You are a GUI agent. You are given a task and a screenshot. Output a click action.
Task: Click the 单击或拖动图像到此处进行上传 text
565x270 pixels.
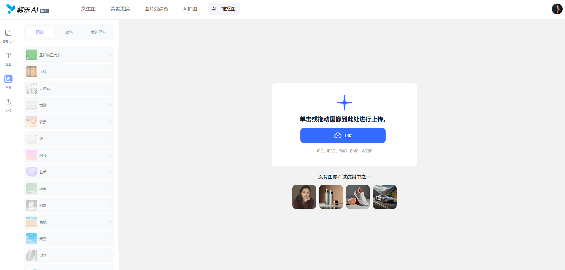(343, 119)
